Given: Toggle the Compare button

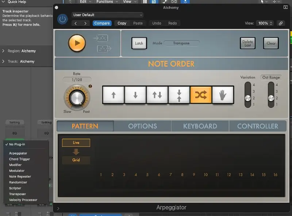Looking at the screenshot, I should point(102,23).
